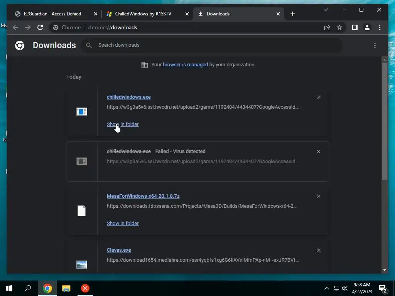The width and height of the screenshot is (395, 296).
Task: Click the scrollbar up arrow
Action: pyautogui.click(x=385, y=60)
